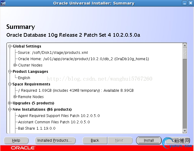Minimize the Oracle Universal Installer window
This screenshot has height=151, width=194.
click(184, 3)
